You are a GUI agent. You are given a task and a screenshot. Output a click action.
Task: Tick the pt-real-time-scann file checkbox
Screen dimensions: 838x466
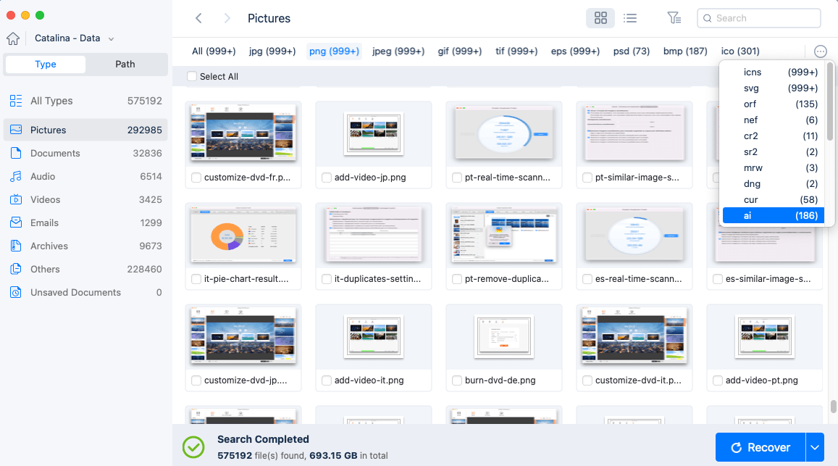(x=457, y=178)
